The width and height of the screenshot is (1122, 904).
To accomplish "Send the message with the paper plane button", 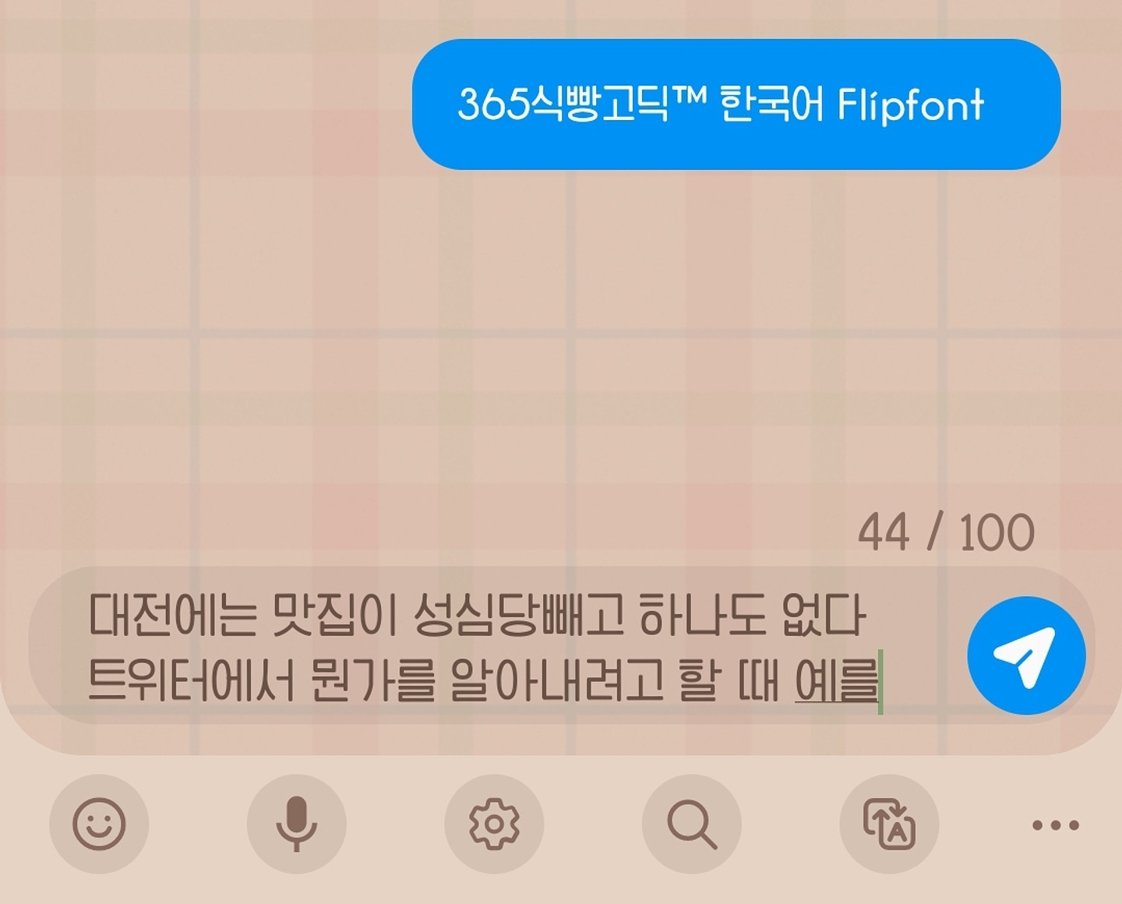I will [1026, 655].
